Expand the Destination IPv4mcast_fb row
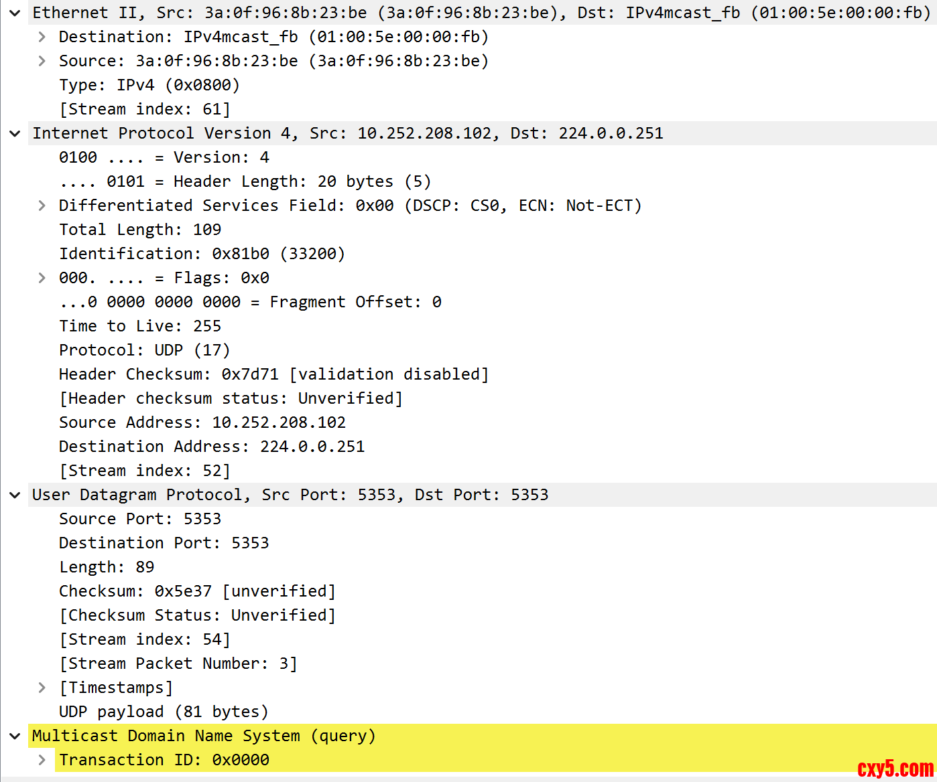Viewport: 937px width, 782px height. [x=42, y=37]
